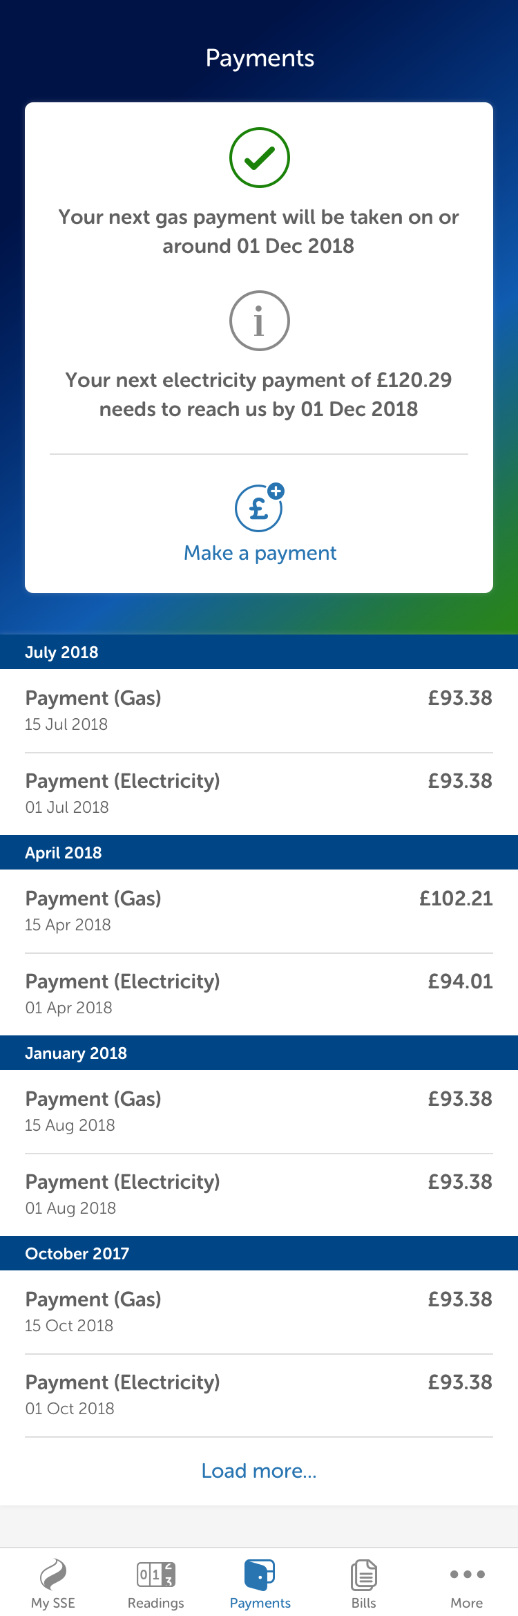This screenshot has width=518, height=1616.
Task: Open the 01 Jul 2018 electricity payment
Action: pos(259,793)
